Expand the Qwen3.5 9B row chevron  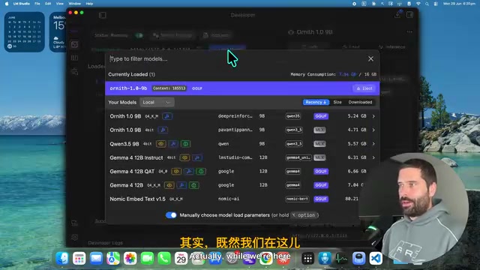373,144
